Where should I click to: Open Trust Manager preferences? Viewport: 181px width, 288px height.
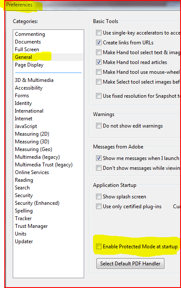[x=31, y=226]
